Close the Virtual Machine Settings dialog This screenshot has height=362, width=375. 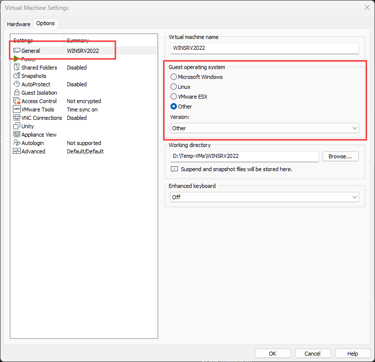(x=367, y=7)
